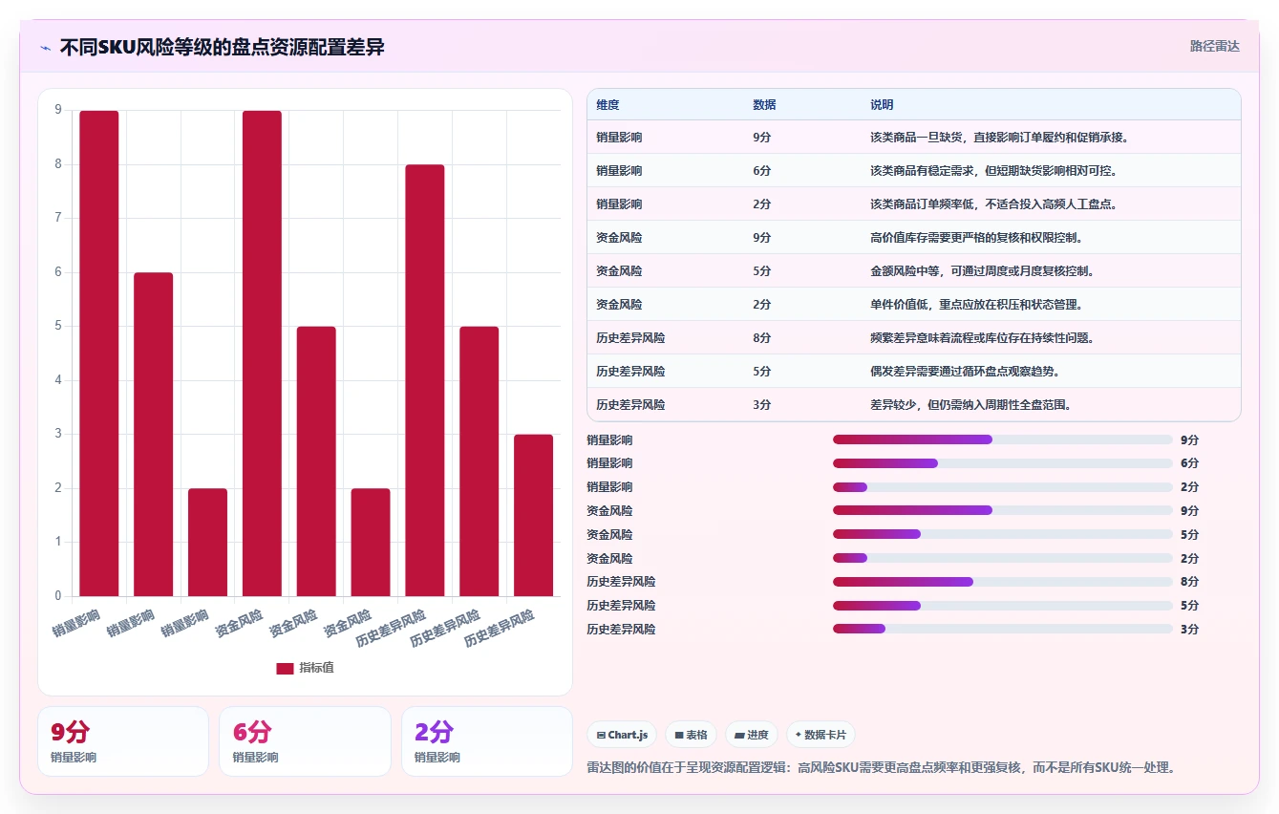The width and height of the screenshot is (1279, 814).
Task: Click the 历史差异风险 progress bar showing 5分
Action: [1003, 605]
